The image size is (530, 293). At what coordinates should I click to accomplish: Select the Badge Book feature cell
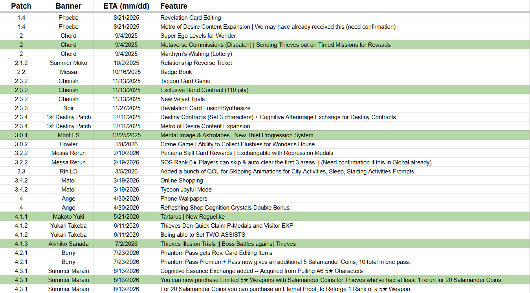[x=344, y=72]
